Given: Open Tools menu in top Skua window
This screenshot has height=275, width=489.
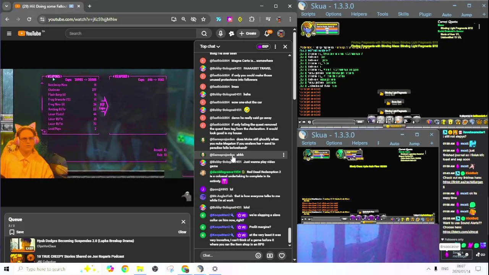Looking at the screenshot, I should [x=382, y=14].
